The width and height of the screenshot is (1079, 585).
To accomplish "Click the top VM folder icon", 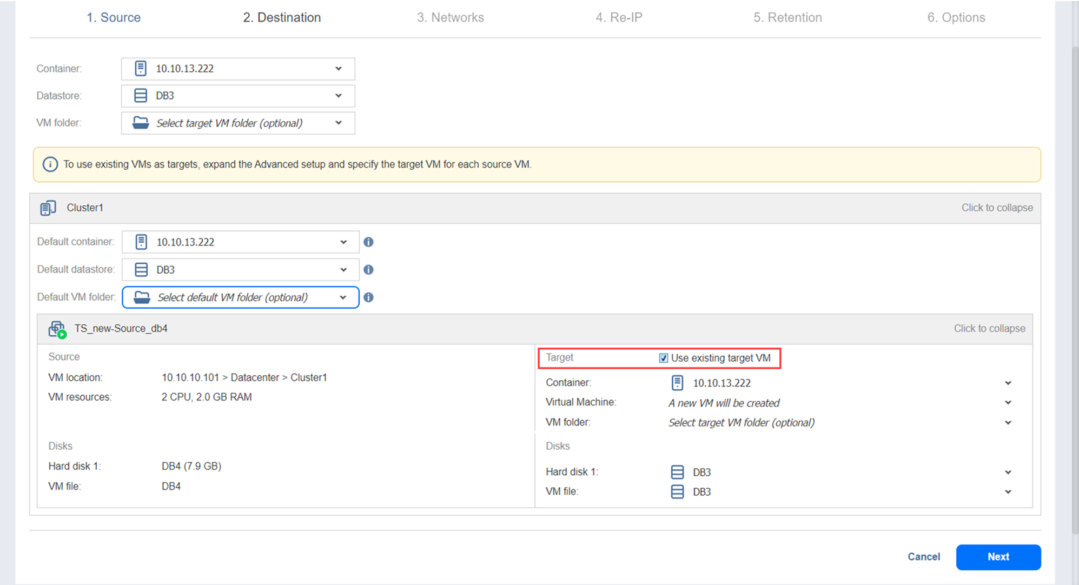I will pos(141,123).
